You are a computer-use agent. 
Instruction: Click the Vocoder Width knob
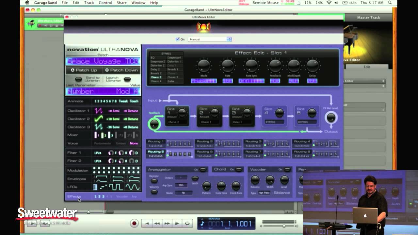270,180
